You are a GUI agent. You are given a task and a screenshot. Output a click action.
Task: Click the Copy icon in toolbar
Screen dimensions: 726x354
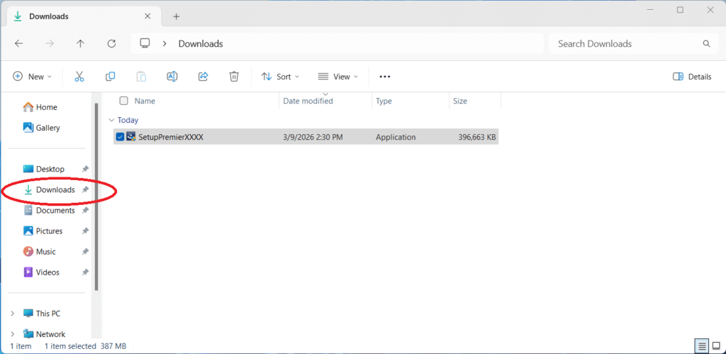click(110, 77)
